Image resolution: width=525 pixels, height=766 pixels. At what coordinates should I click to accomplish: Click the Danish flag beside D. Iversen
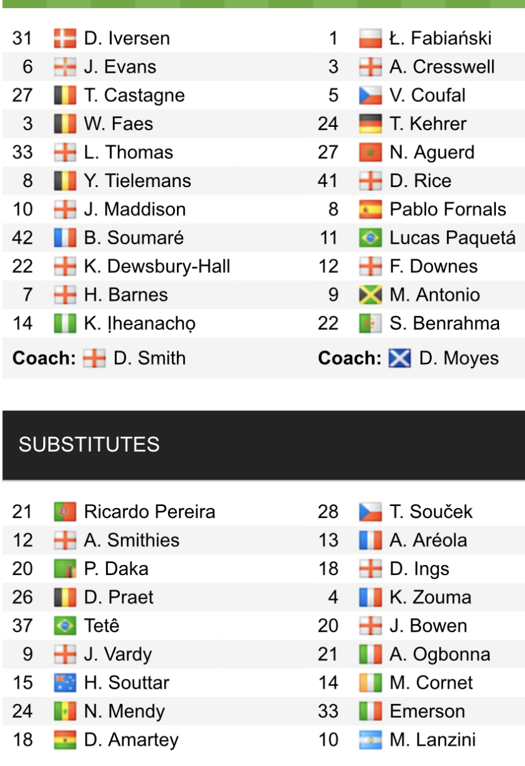pos(65,38)
